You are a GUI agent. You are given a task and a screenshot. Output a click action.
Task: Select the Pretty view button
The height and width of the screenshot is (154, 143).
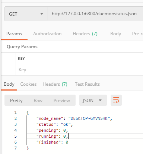16,101
